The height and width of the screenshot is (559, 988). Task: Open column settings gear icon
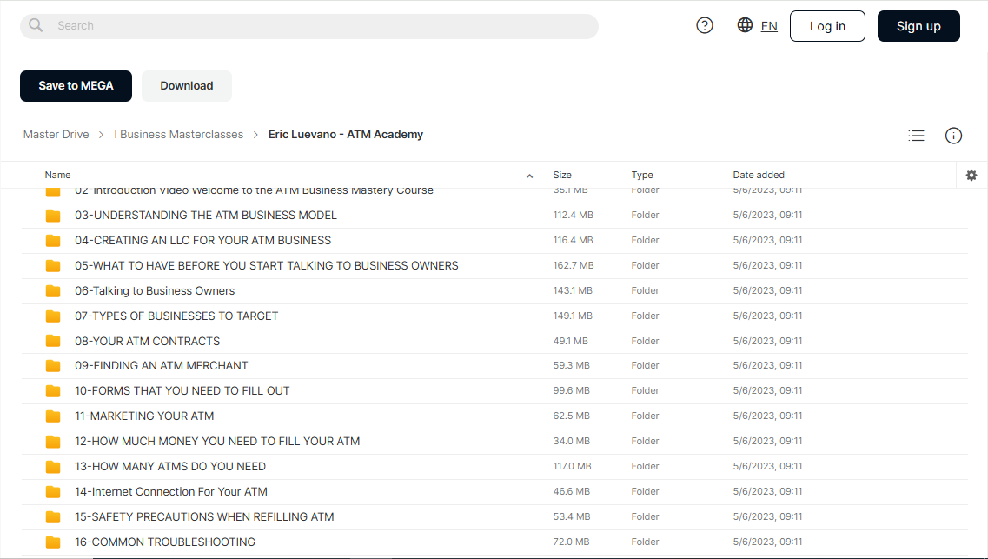point(971,176)
